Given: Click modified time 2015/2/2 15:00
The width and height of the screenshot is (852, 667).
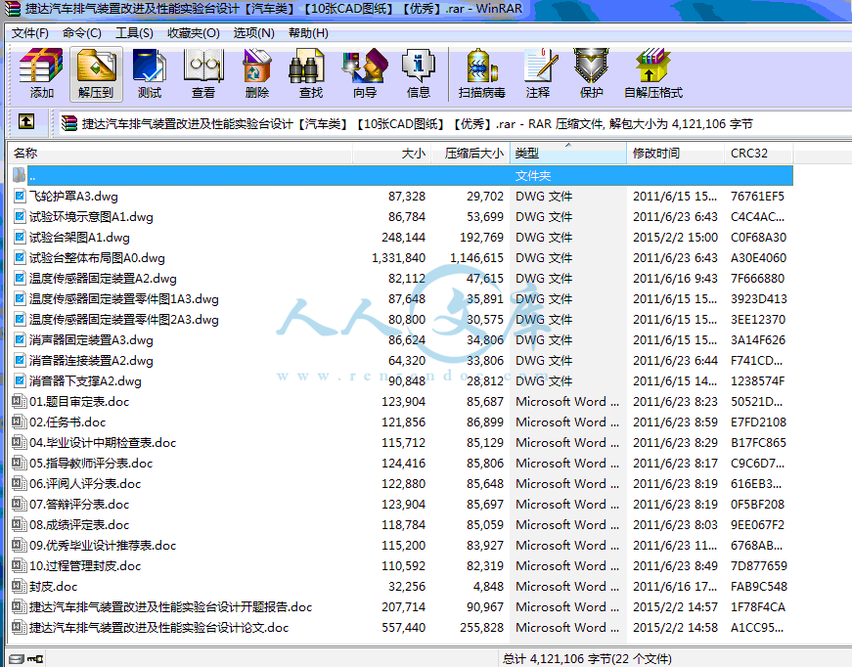Looking at the screenshot, I should [x=675, y=238].
